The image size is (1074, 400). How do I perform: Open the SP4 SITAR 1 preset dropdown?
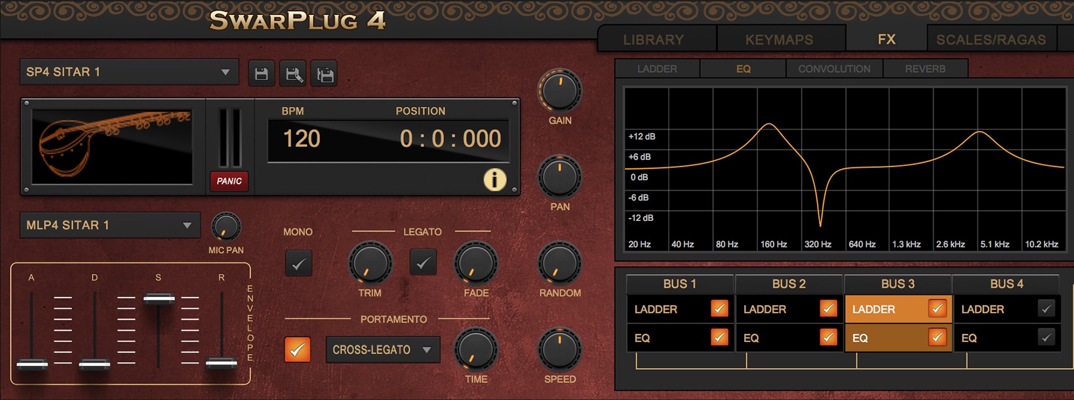[129, 72]
